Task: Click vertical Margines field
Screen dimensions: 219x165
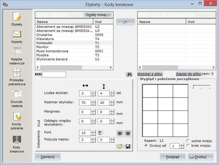Action: tap(104, 112)
